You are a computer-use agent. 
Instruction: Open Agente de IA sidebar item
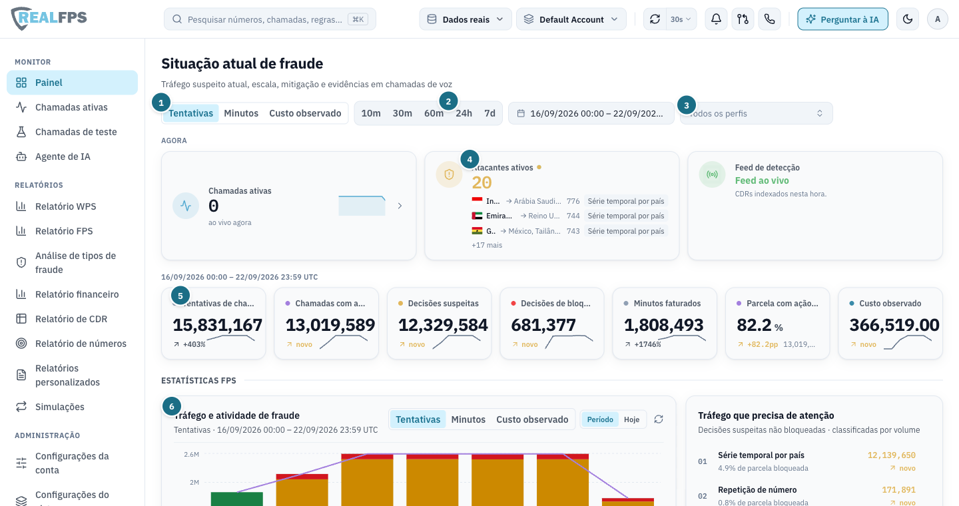[72, 156]
